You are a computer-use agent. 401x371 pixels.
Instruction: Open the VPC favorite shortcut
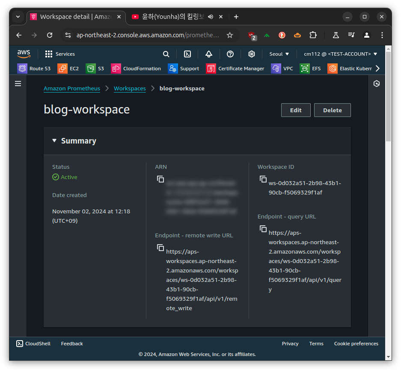coord(282,69)
